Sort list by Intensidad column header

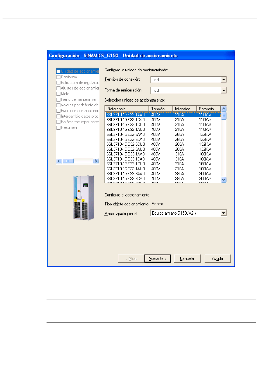(x=184, y=109)
